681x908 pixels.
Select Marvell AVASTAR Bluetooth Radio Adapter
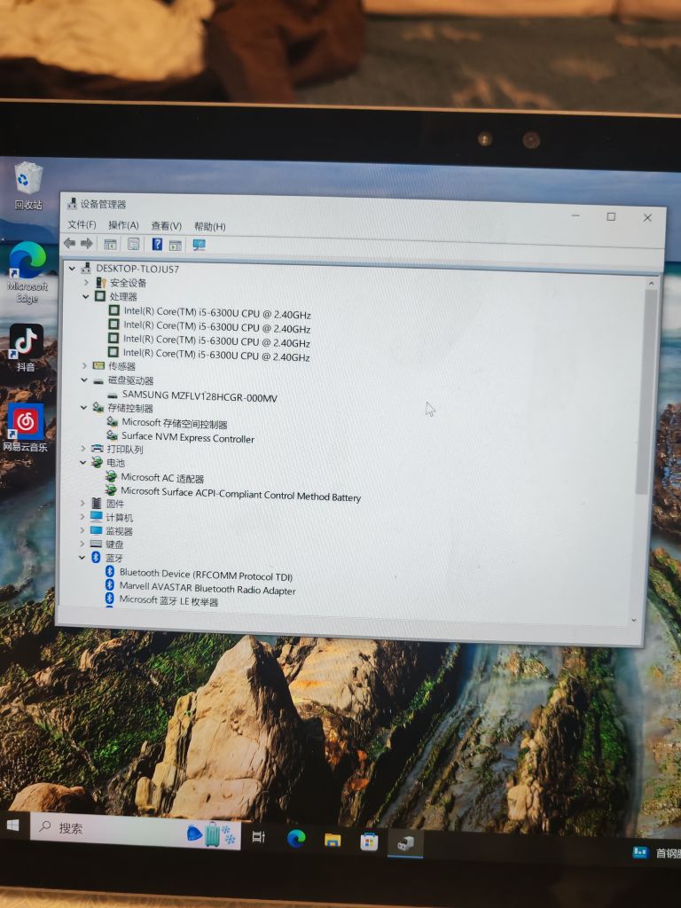click(207, 590)
